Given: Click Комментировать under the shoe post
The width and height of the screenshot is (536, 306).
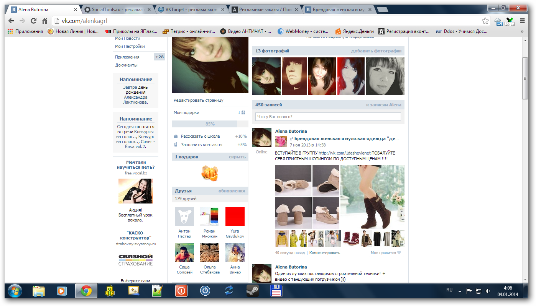Looking at the screenshot, I should tap(324, 253).
